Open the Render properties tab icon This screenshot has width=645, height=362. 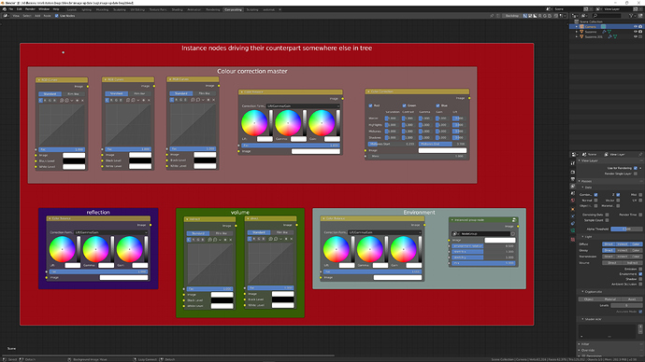point(573,172)
